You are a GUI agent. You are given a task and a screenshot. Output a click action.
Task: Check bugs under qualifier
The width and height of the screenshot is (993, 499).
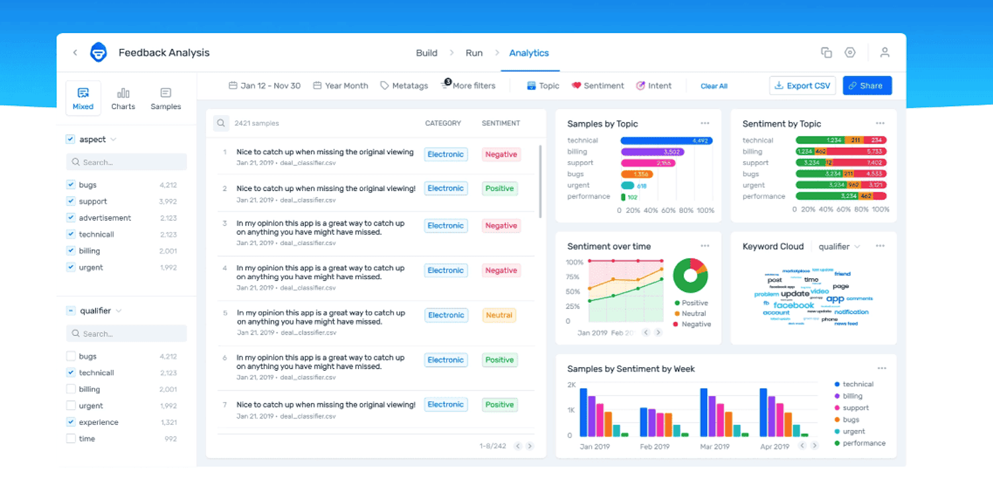tap(70, 356)
